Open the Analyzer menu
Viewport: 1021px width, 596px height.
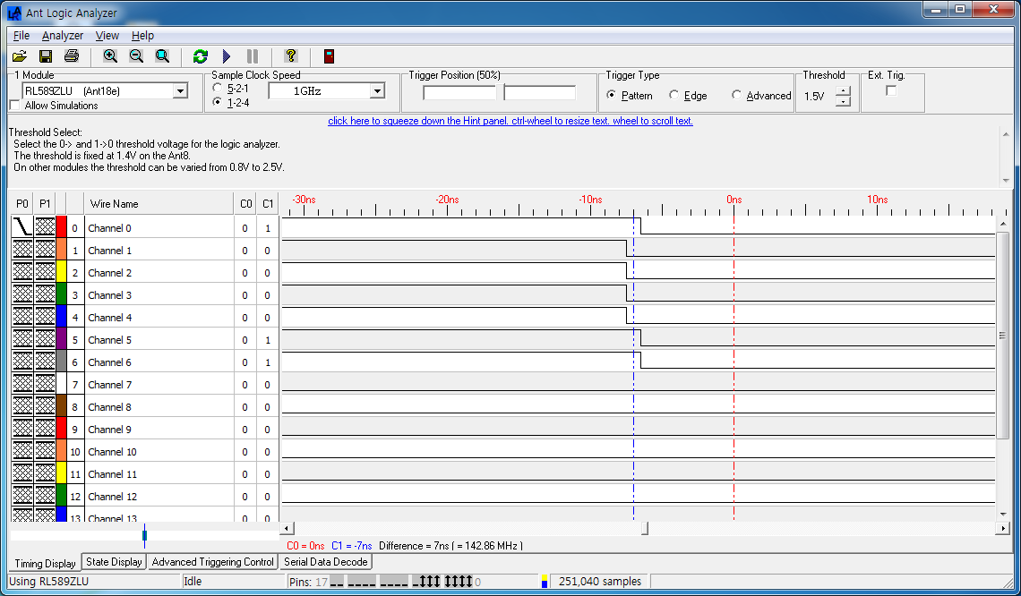tap(62, 36)
